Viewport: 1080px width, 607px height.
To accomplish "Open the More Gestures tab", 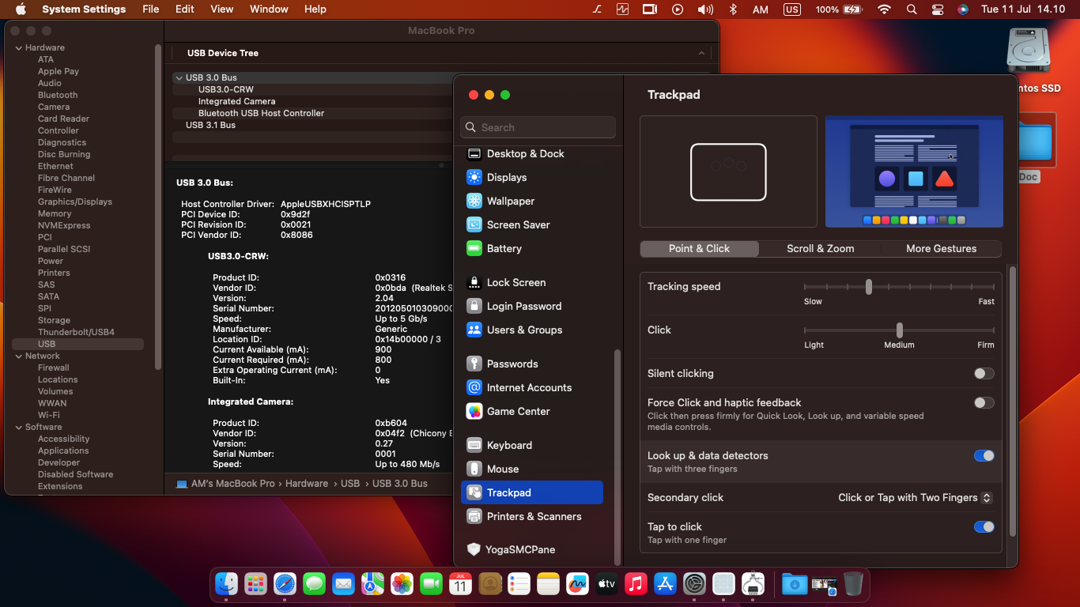I will click(941, 249).
